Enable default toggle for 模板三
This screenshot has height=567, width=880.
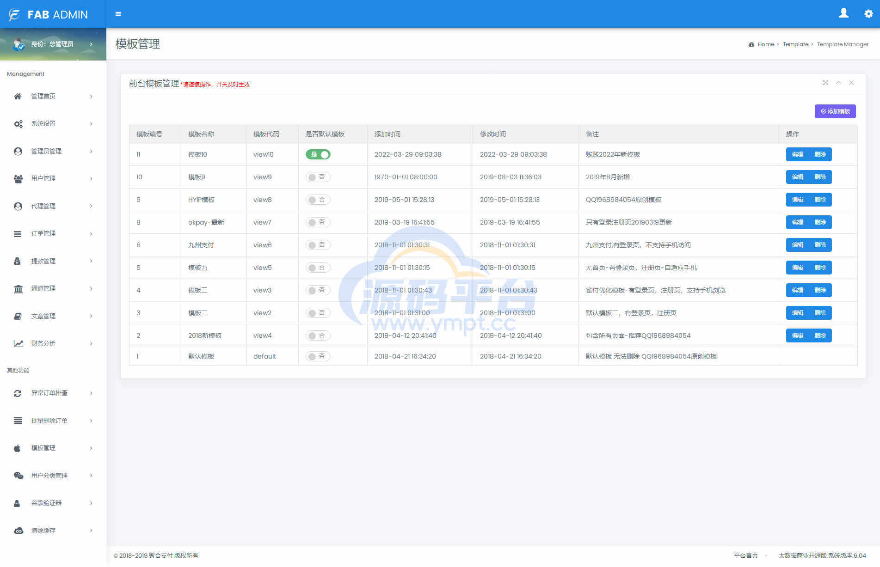point(318,290)
